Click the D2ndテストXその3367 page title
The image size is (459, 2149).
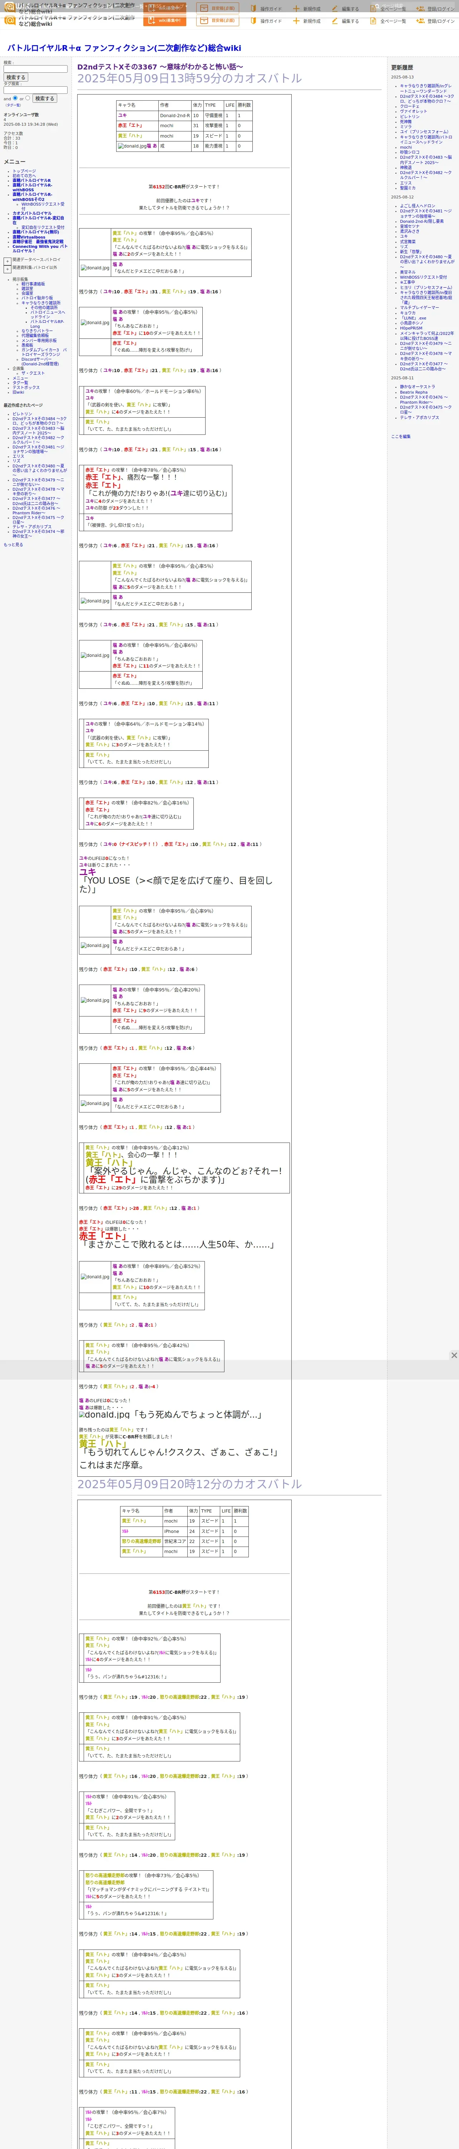[x=160, y=67]
